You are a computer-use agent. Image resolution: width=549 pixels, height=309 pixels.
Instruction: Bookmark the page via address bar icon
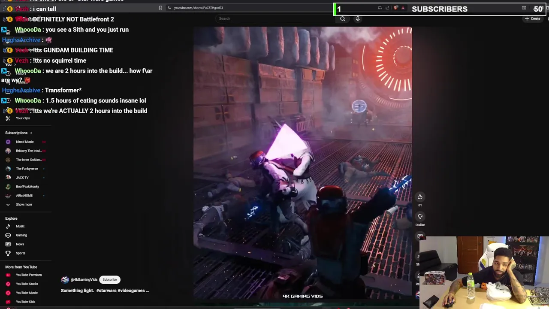[160, 8]
